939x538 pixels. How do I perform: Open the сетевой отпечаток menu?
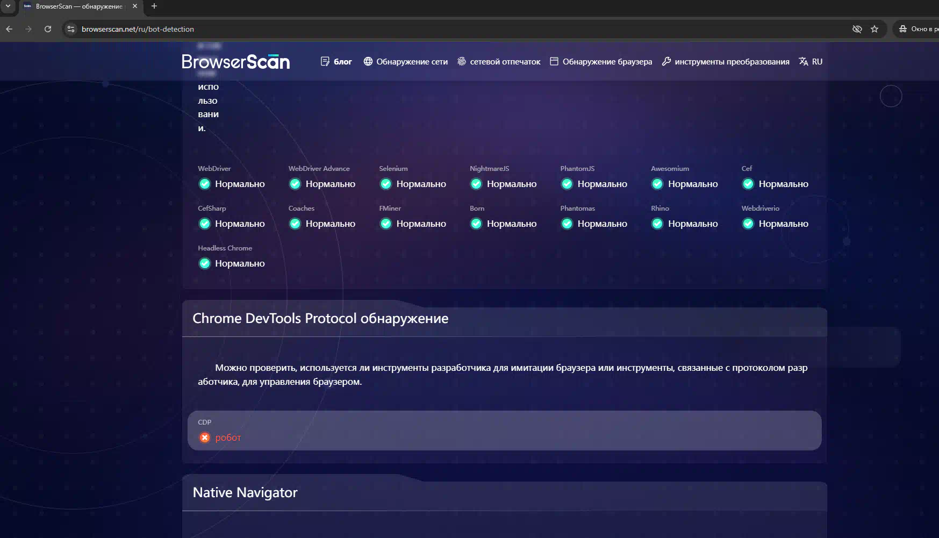click(499, 62)
